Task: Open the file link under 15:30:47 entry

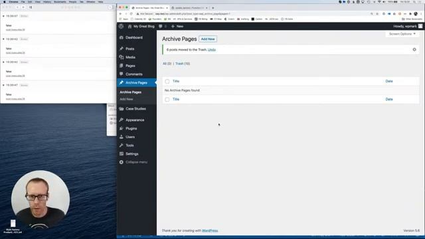Action: click(x=15, y=99)
